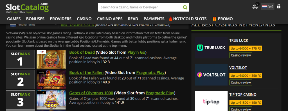
Task: Open Pragmatic Play link for Book of the Fallen
Action: [150, 73]
